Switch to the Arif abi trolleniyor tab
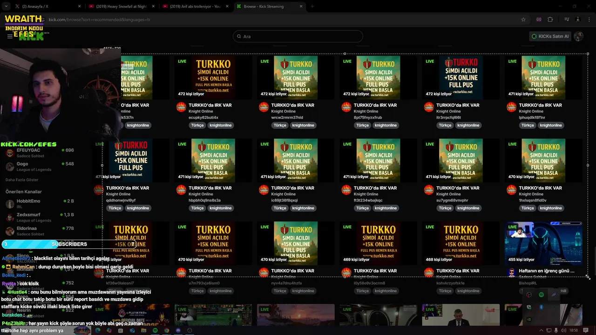 [x=195, y=7]
